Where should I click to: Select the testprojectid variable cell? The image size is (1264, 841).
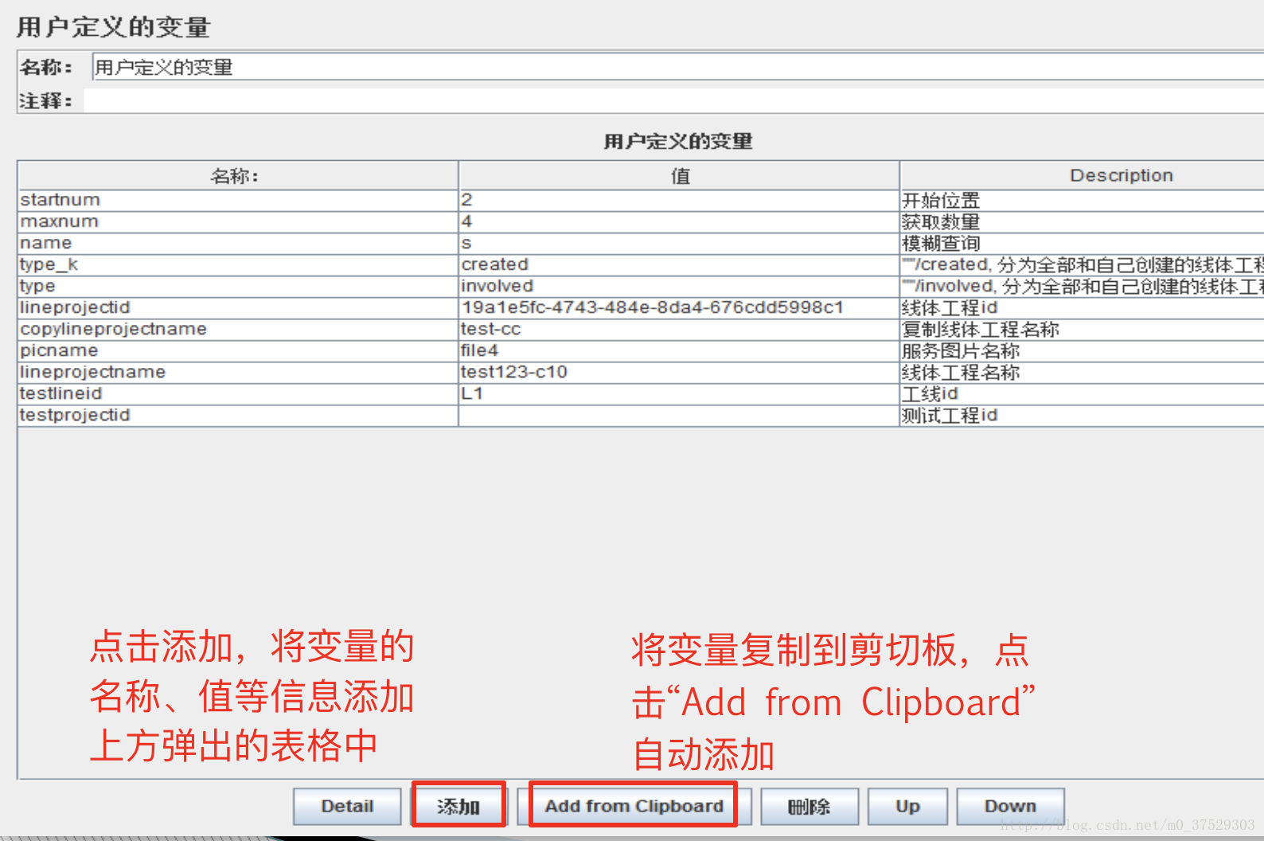click(237, 415)
